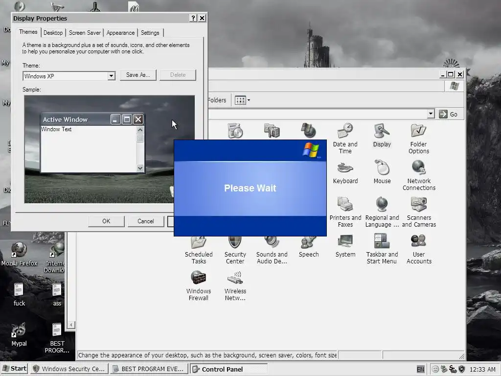The width and height of the screenshot is (501, 376).
Task: Click the Help question mark in Display Properties
Action: coord(193,18)
